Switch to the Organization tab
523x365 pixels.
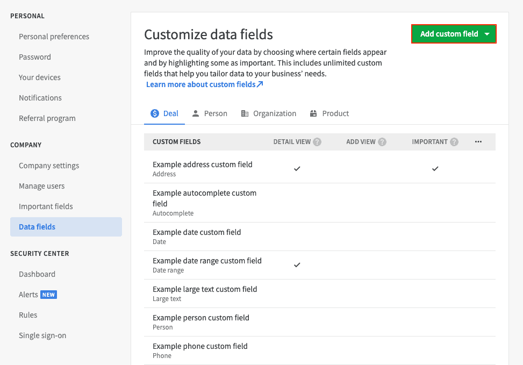pos(269,113)
